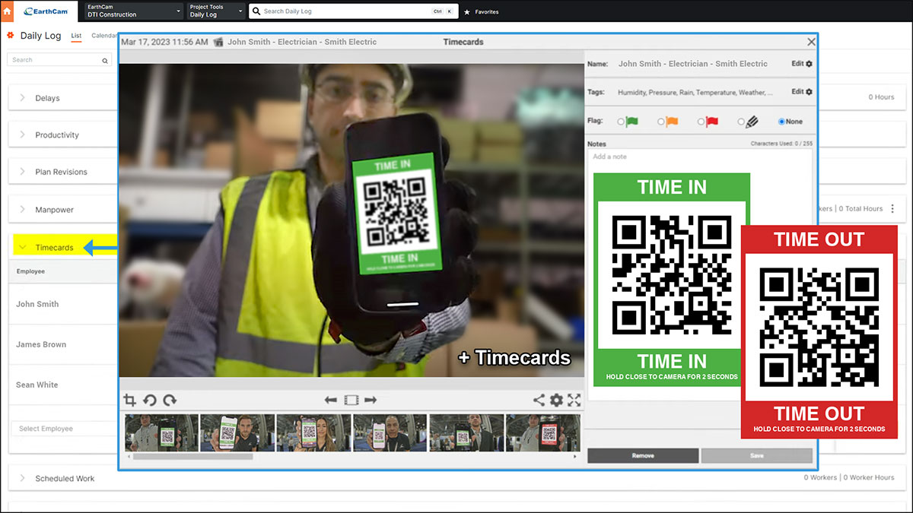The image size is (913, 513).
Task: Click the Daily Log gear icon
Action: [x=10, y=36]
